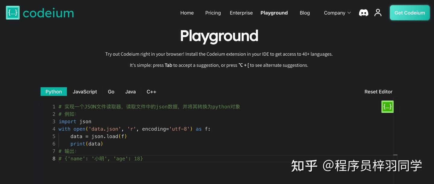Image resolution: width=434 pixels, height=184 pixels.
Task: Open the Discord community icon
Action: (363, 12)
